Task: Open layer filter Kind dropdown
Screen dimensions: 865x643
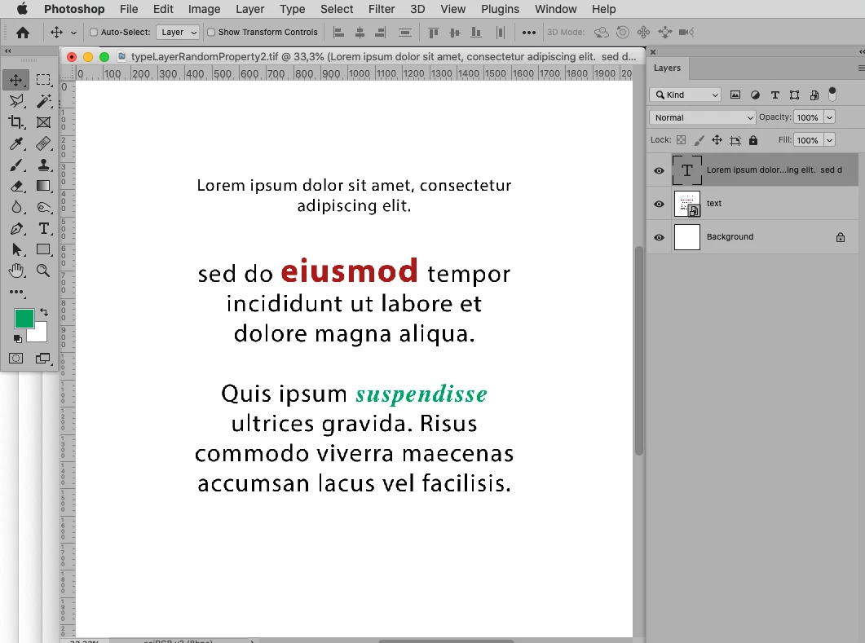Action: pyautogui.click(x=685, y=95)
